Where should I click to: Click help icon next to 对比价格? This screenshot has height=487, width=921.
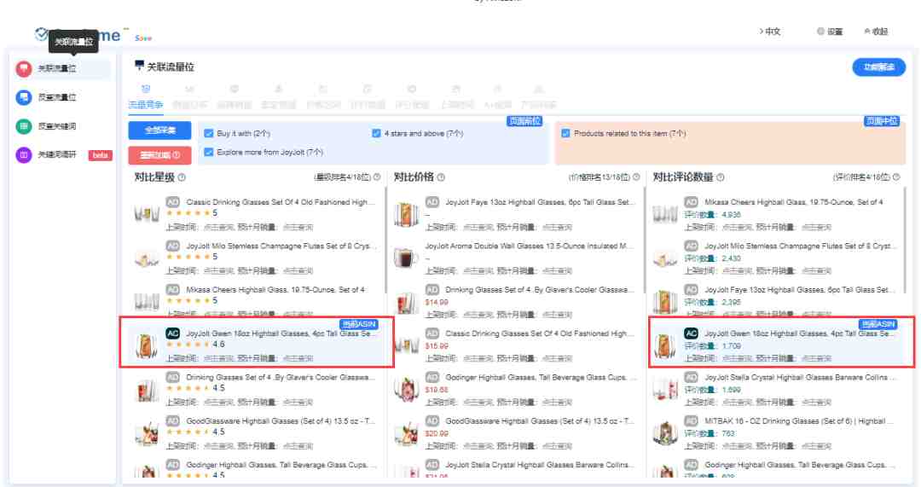point(441,177)
